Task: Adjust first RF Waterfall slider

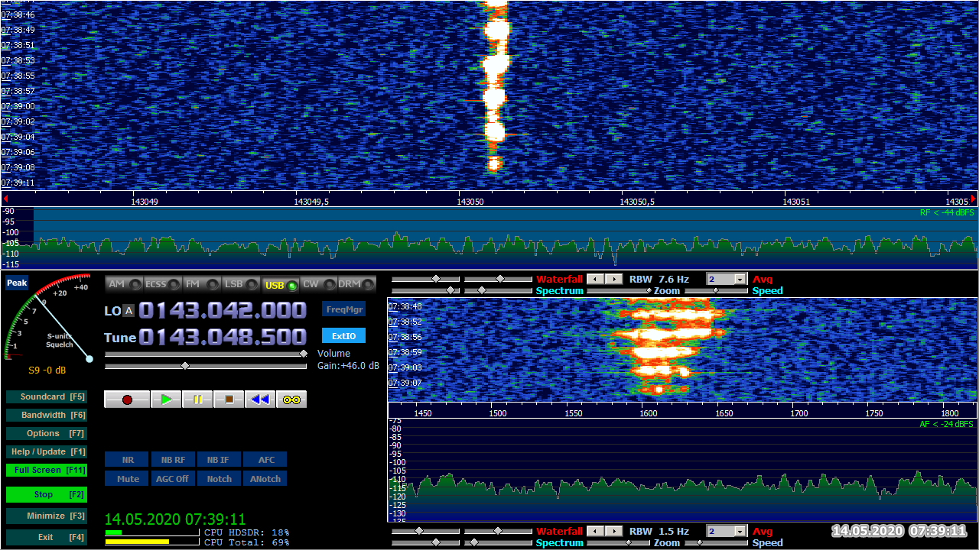Action: (x=425, y=279)
